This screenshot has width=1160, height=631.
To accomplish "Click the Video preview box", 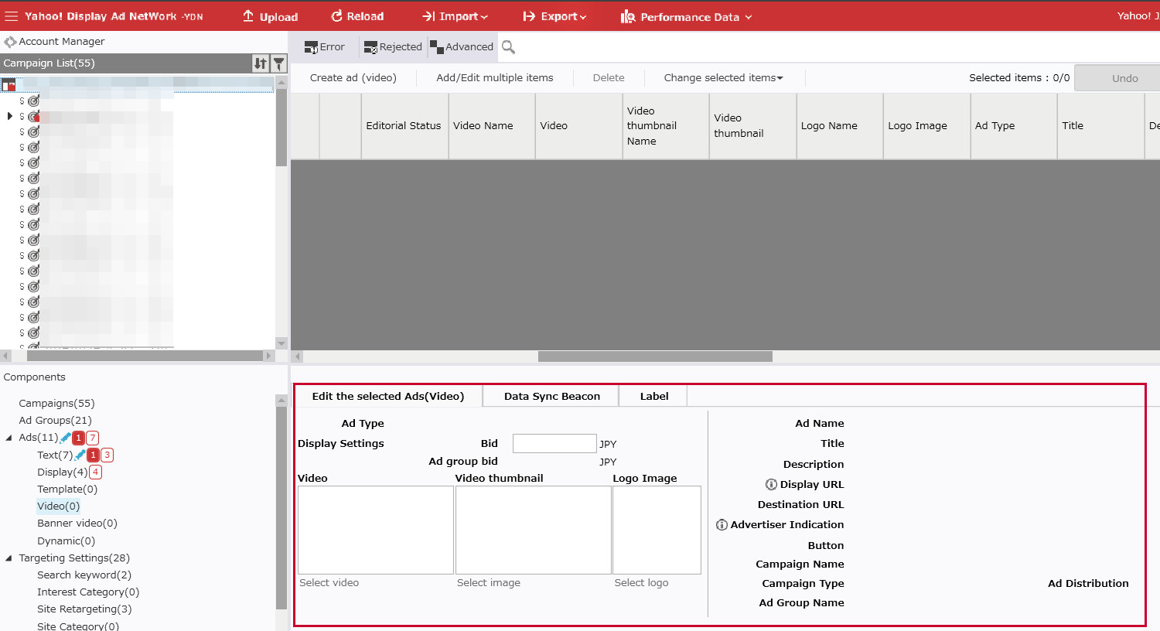I will tap(376, 530).
